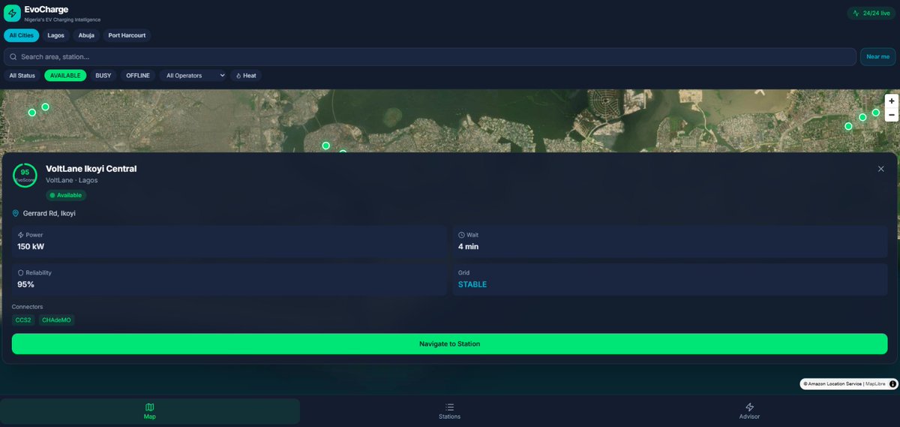The width and height of the screenshot is (900, 427).
Task: Switch to the Stations tab
Action: pyautogui.click(x=449, y=411)
